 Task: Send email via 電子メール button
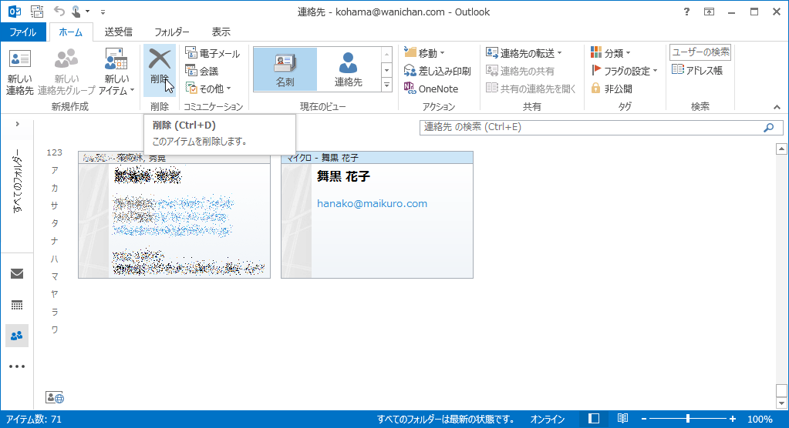tap(212, 53)
